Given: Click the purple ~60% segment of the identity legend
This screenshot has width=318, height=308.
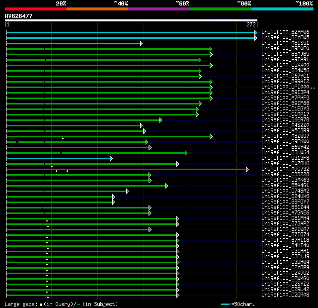Looking at the screenshot, I should pyautogui.click(x=159, y=9).
